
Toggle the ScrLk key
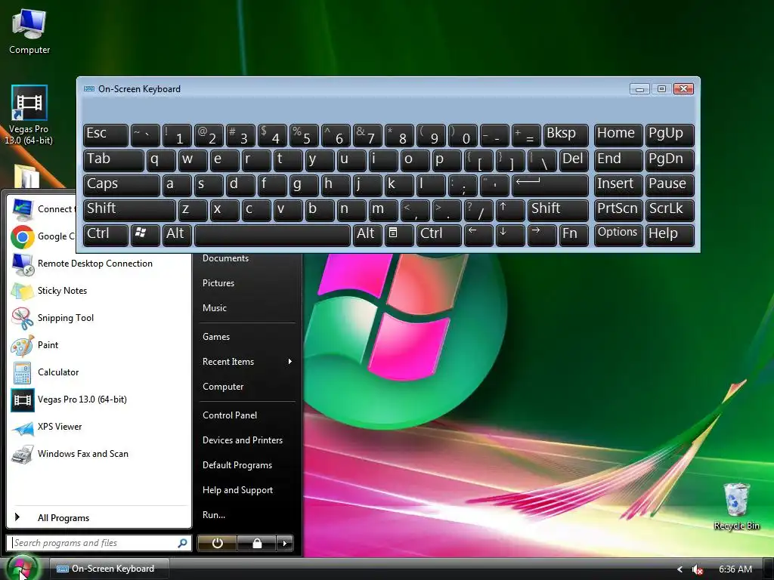click(670, 210)
